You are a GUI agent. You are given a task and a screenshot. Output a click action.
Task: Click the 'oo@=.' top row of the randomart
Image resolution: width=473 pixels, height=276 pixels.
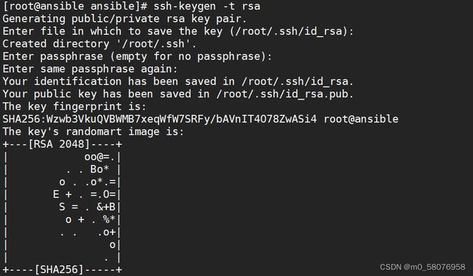click(x=100, y=157)
